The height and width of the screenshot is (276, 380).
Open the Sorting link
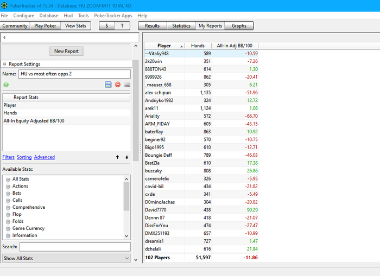24,157
